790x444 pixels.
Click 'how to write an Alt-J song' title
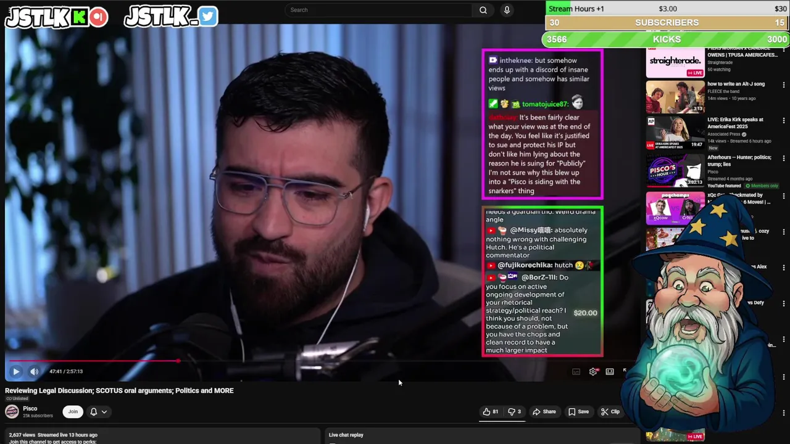pos(736,84)
